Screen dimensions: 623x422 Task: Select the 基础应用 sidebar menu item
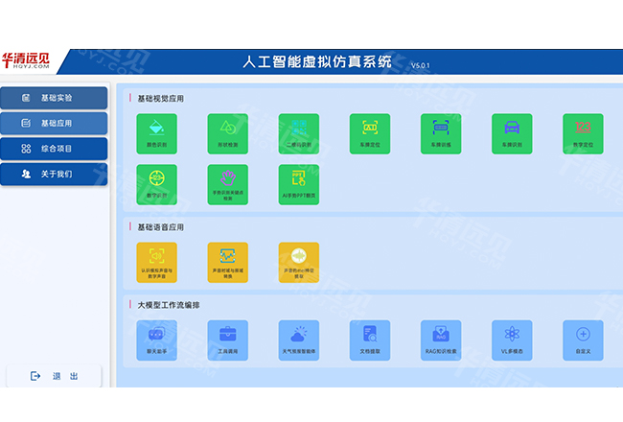tap(54, 124)
